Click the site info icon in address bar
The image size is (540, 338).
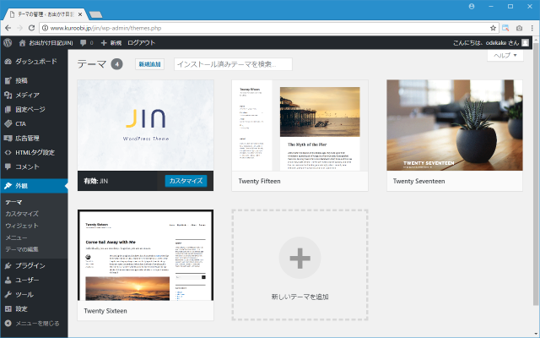tap(45, 28)
